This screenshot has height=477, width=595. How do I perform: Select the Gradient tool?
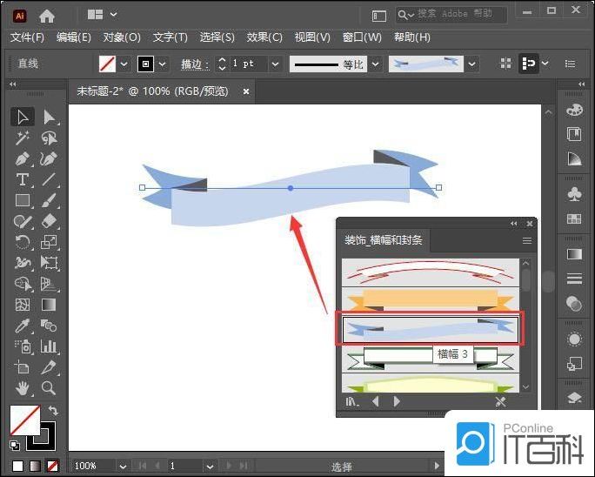point(49,304)
